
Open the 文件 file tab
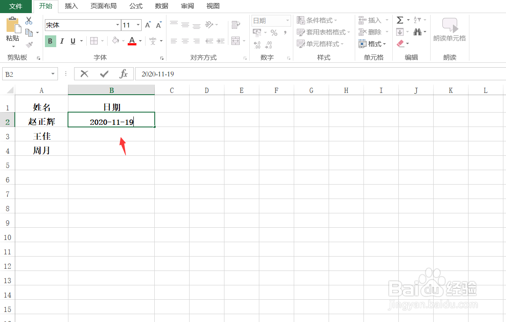(16, 6)
